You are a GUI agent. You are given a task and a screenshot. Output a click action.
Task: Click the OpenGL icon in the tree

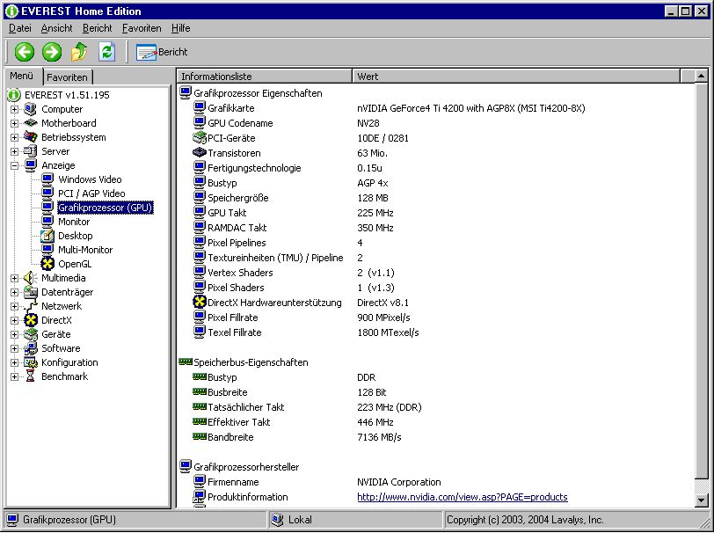pos(47,264)
